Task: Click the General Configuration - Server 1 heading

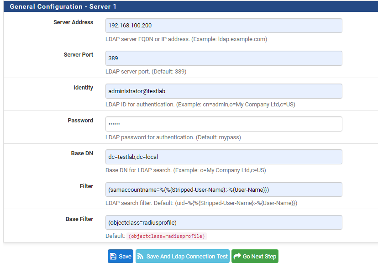Action: [x=63, y=6]
